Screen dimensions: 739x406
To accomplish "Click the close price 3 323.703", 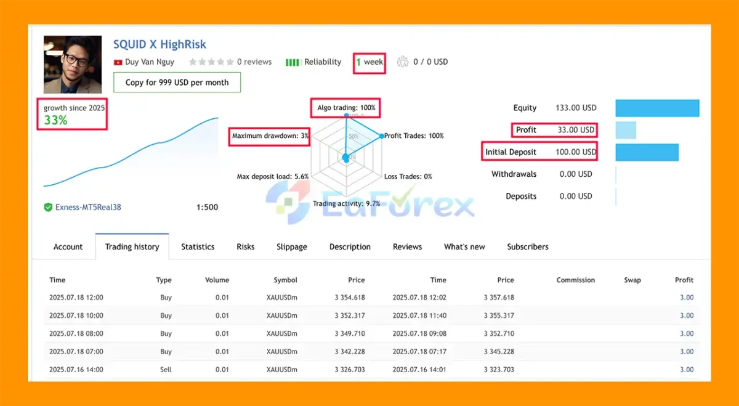I will [498, 370].
